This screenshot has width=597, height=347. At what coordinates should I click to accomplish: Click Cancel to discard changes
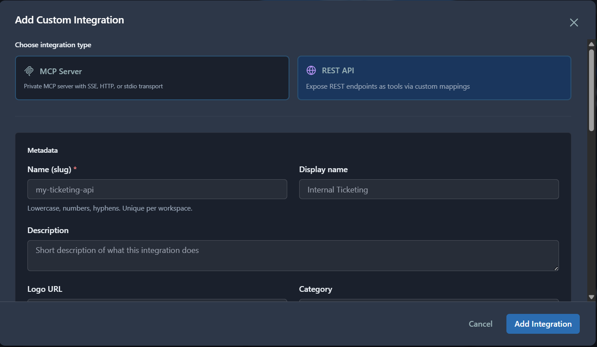pyautogui.click(x=480, y=324)
